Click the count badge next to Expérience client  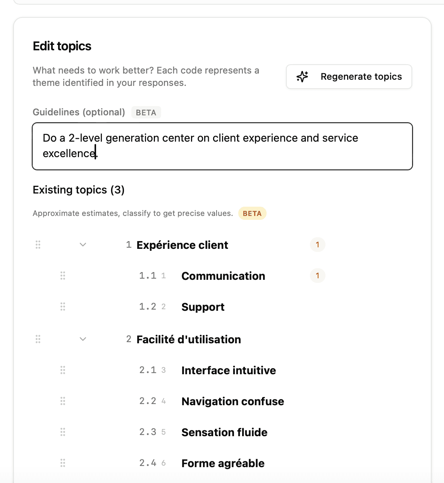coord(318,245)
